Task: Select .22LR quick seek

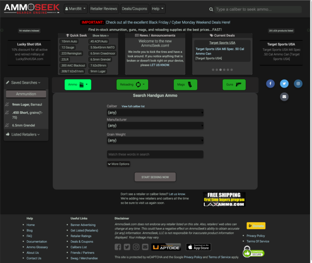Action: 65,59
